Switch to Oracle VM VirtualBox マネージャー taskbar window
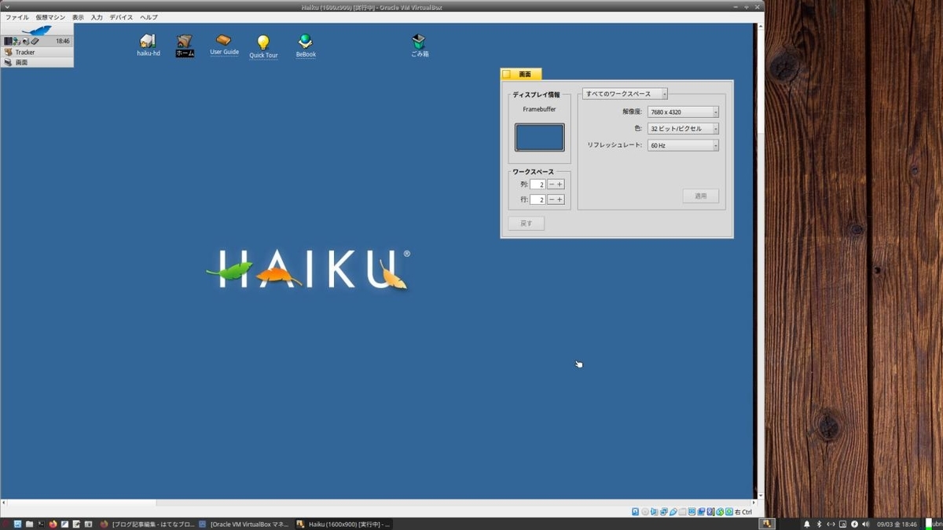The width and height of the screenshot is (943, 530). 244,524
